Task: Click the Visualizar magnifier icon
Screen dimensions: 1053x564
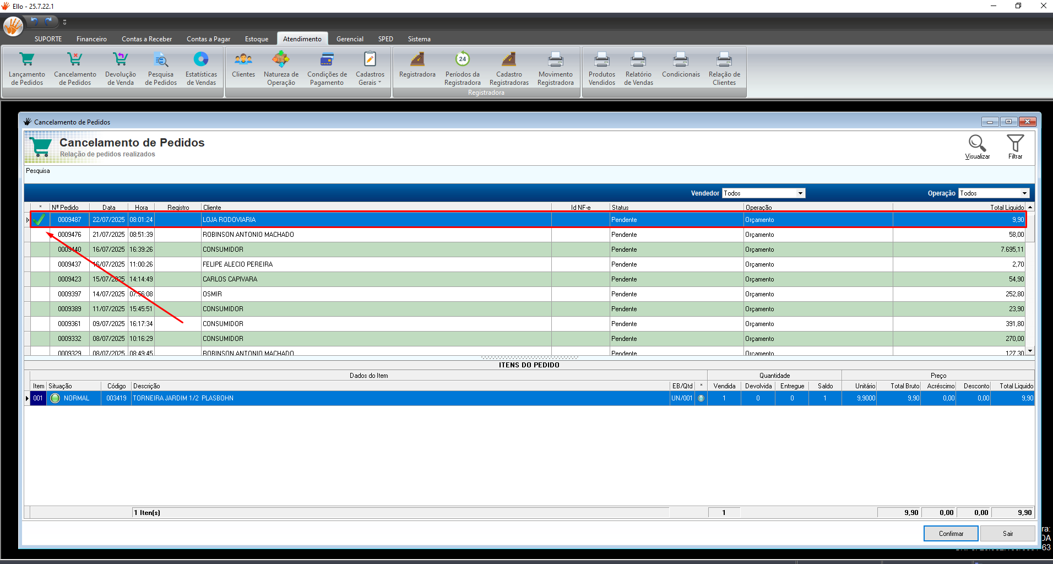Action: tap(977, 147)
